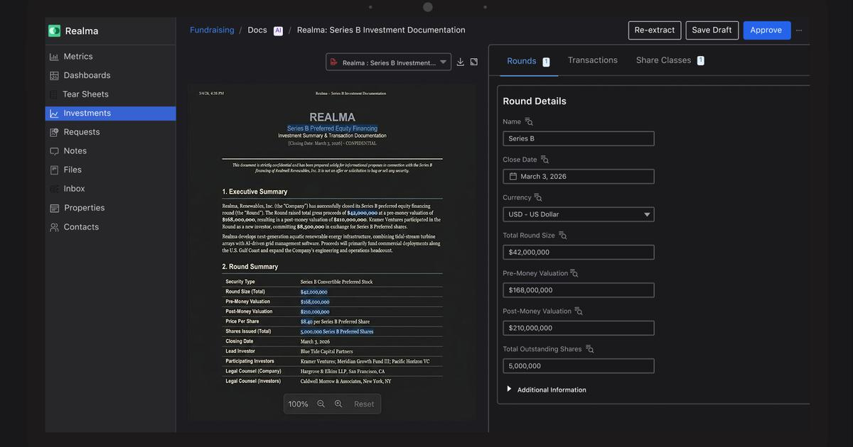The width and height of the screenshot is (853, 447).
Task: Click Save Draft button
Action: click(712, 31)
